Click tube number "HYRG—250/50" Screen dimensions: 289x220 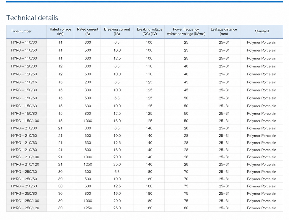(24, 179)
